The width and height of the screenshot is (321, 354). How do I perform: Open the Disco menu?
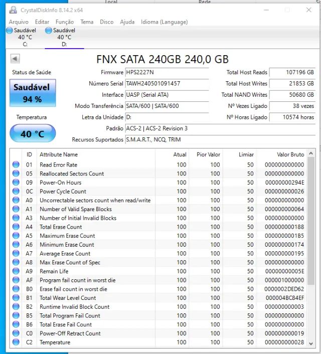107,22
